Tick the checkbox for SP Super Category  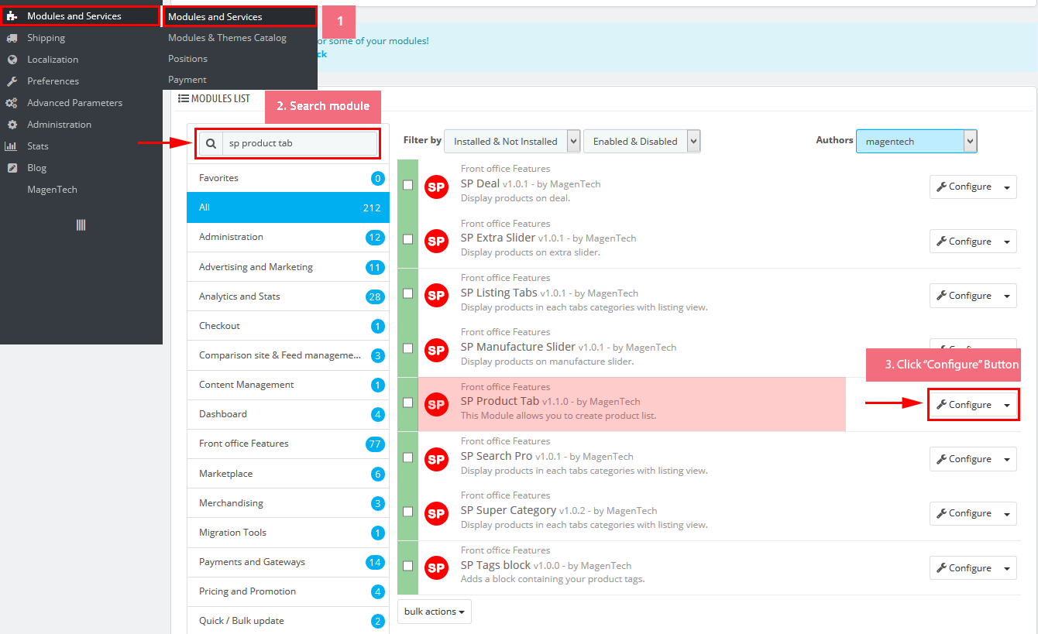point(408,512)
